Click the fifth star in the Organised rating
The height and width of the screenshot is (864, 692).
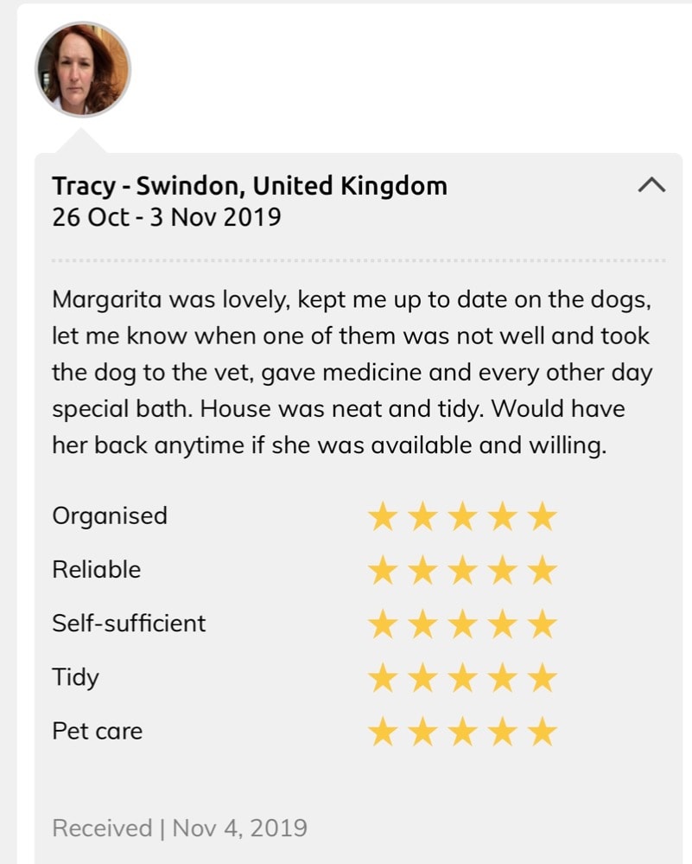click(x=543, y=517)
